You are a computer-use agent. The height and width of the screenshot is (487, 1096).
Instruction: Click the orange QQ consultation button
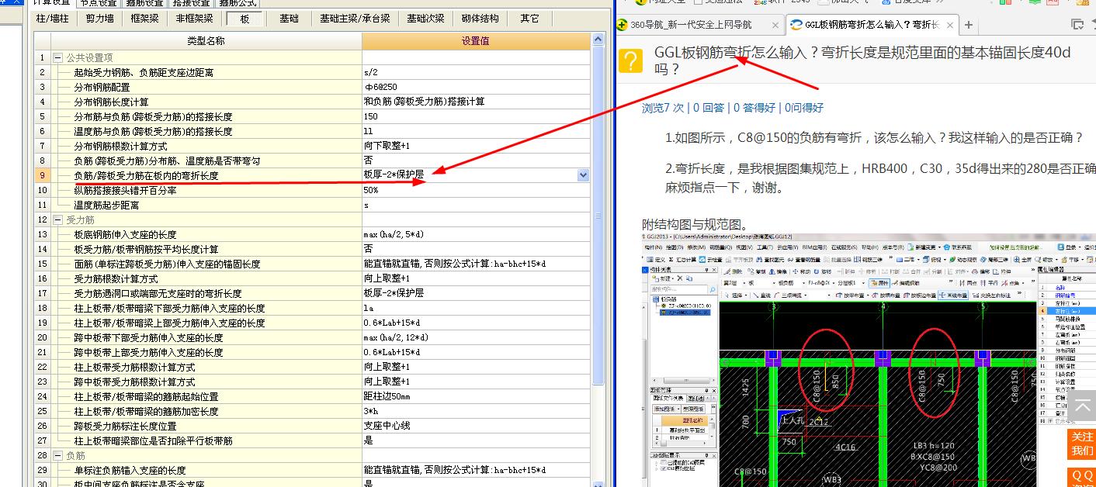click(1082, 476)
